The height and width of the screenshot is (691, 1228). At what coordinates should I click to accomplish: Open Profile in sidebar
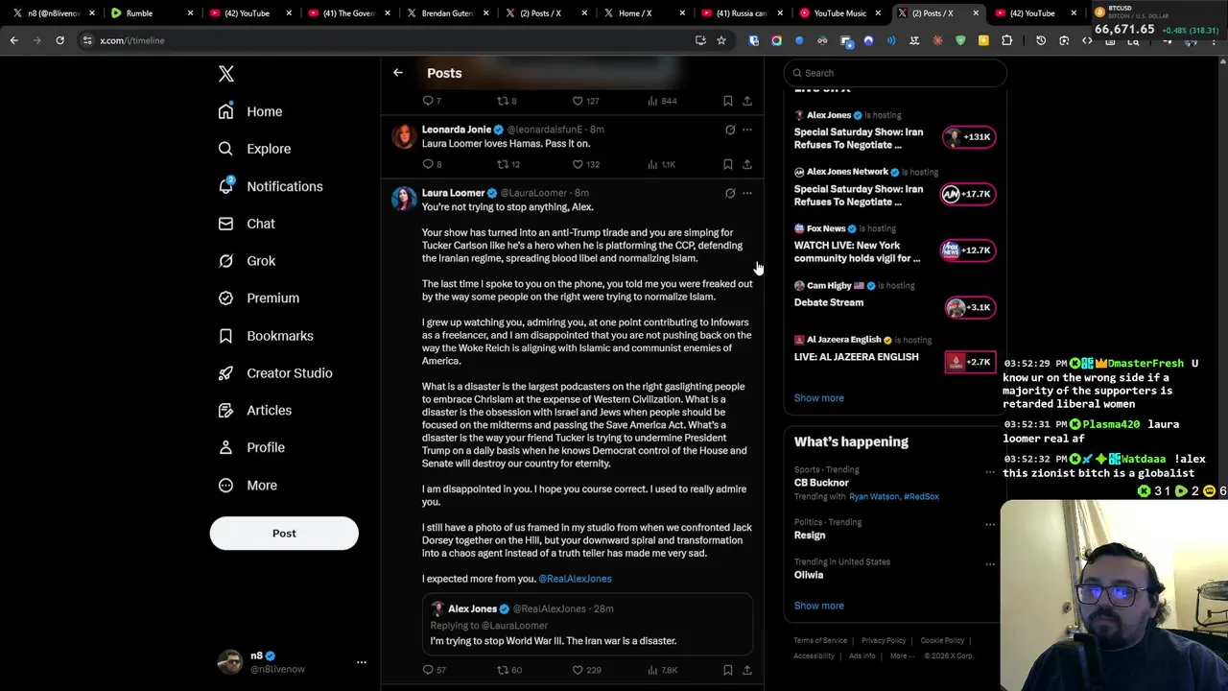click(251, 447)
